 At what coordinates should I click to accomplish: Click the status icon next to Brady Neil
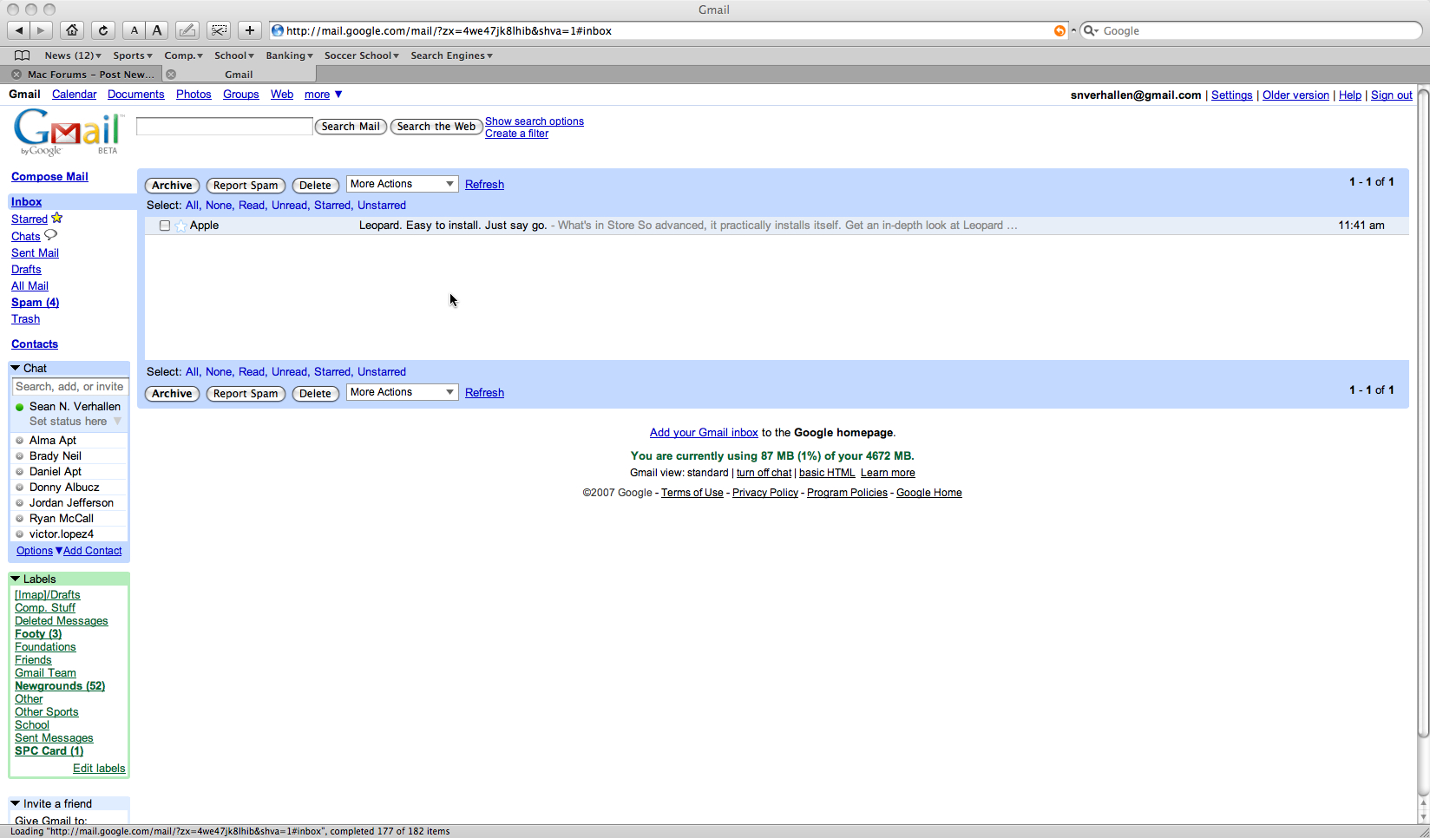20,456
